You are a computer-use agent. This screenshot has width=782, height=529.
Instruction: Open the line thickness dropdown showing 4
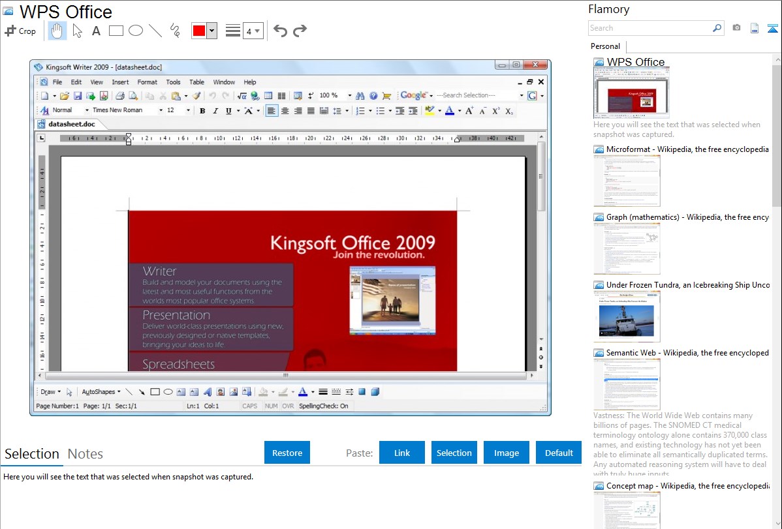pos(253,31)
